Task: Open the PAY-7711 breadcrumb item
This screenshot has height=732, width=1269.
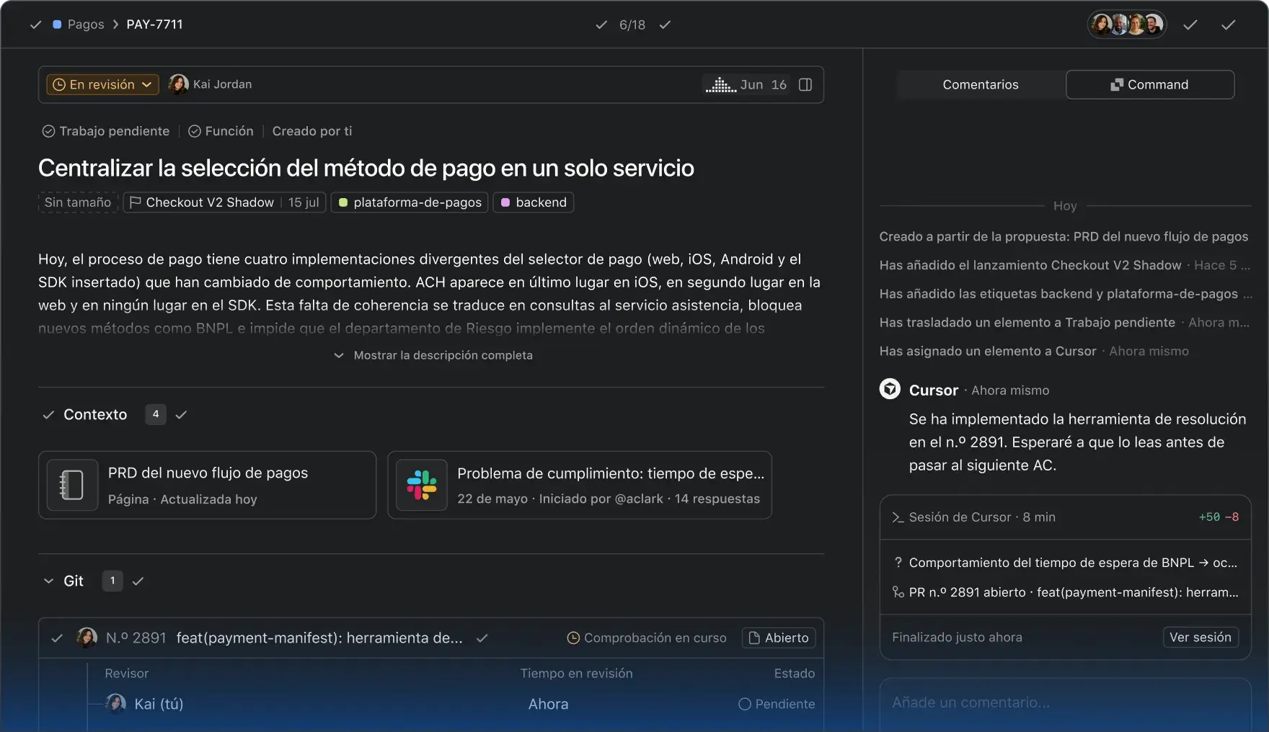Action: tap(154, 24)
